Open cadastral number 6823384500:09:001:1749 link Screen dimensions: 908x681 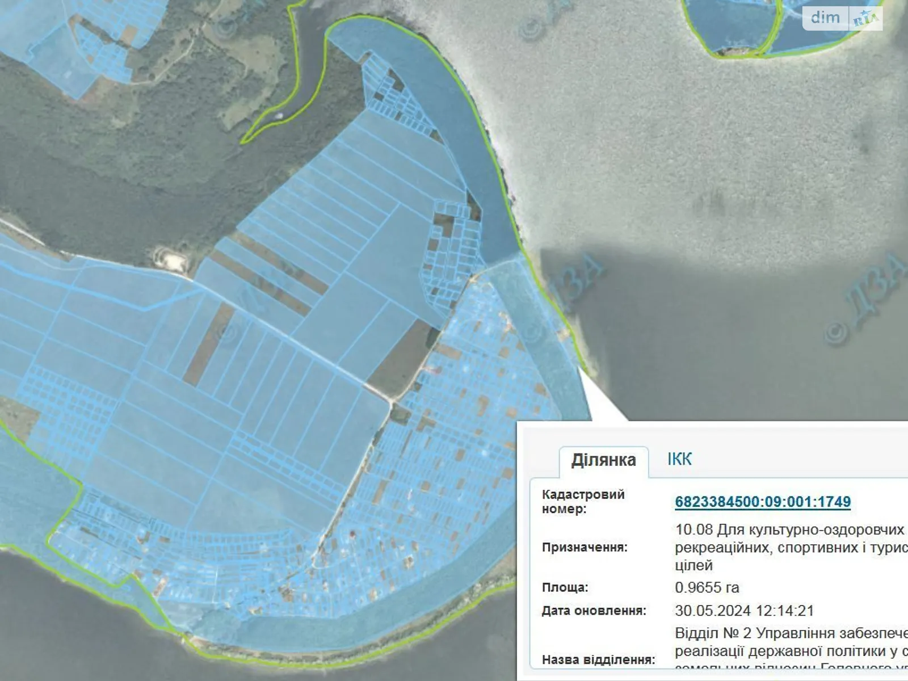pyautogui.click(x=762, y=502)
